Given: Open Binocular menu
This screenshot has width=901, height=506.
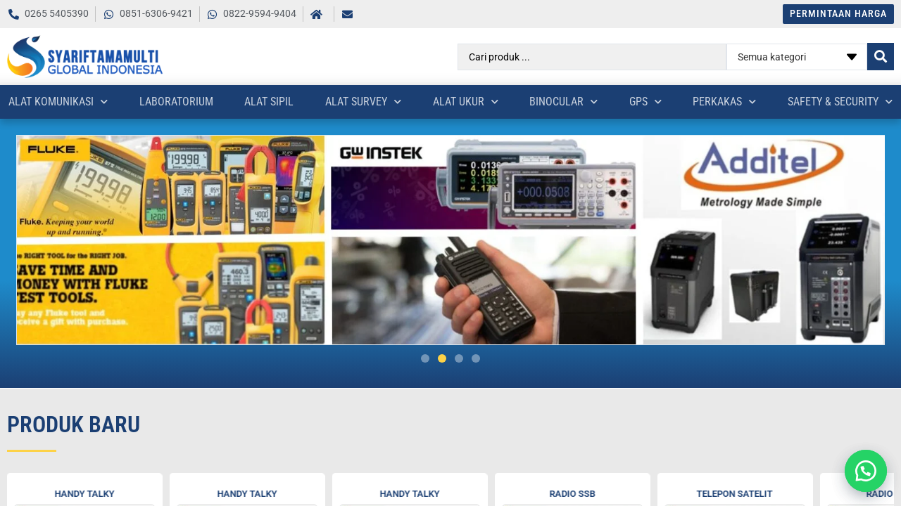Looking at the screenshot, I should tap(556, 102).
